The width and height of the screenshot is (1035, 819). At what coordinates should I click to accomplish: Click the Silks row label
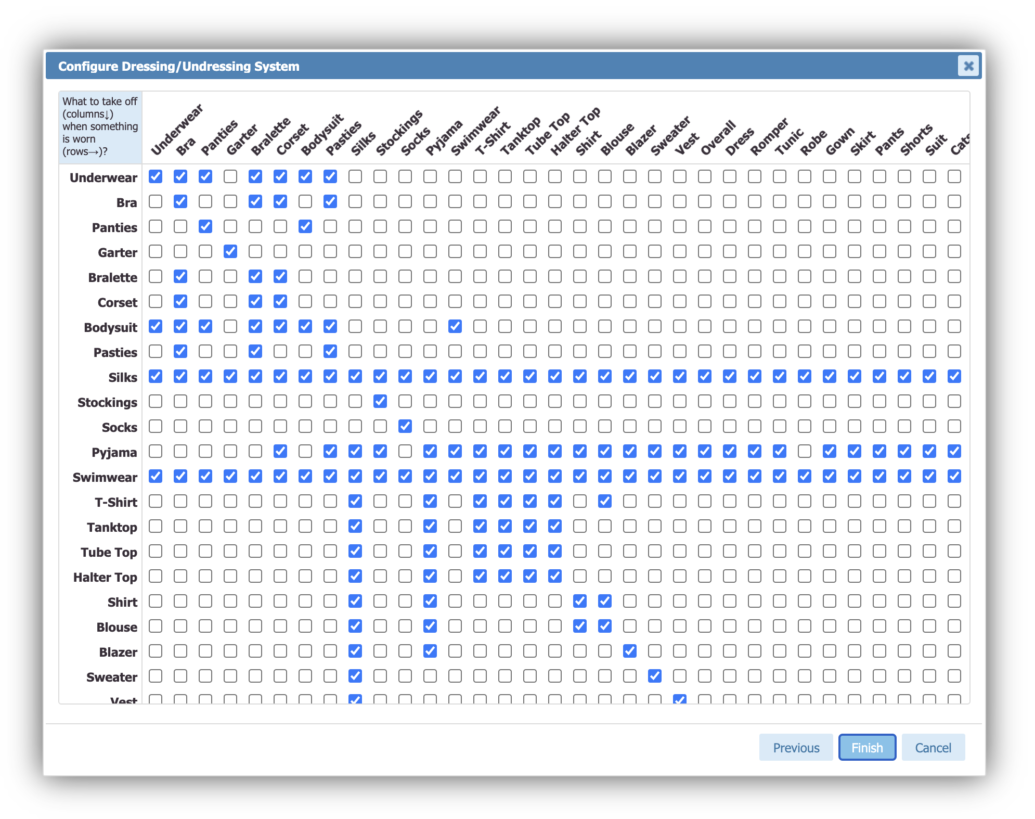click(x=122, y=377)
